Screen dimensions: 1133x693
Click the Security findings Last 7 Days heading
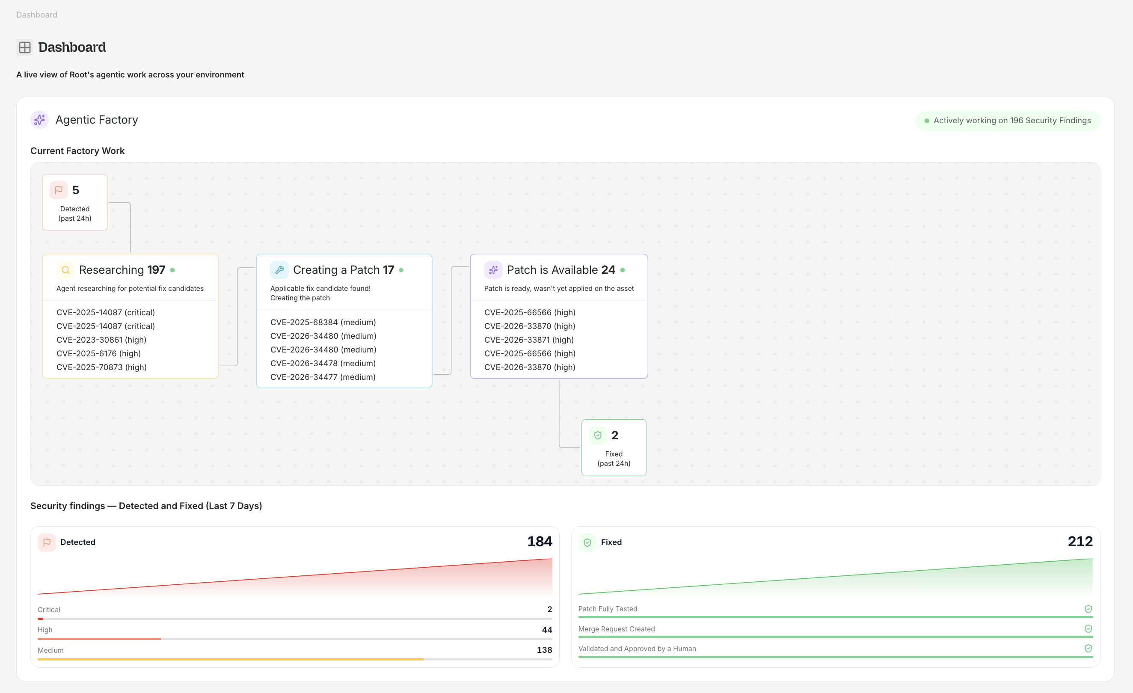[146, 506]
